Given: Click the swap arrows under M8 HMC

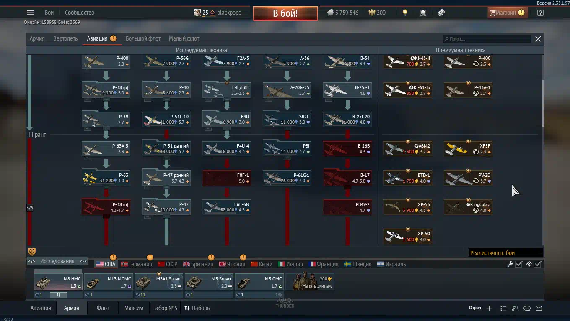Looking at the screenshot, I should click(58, 295).
